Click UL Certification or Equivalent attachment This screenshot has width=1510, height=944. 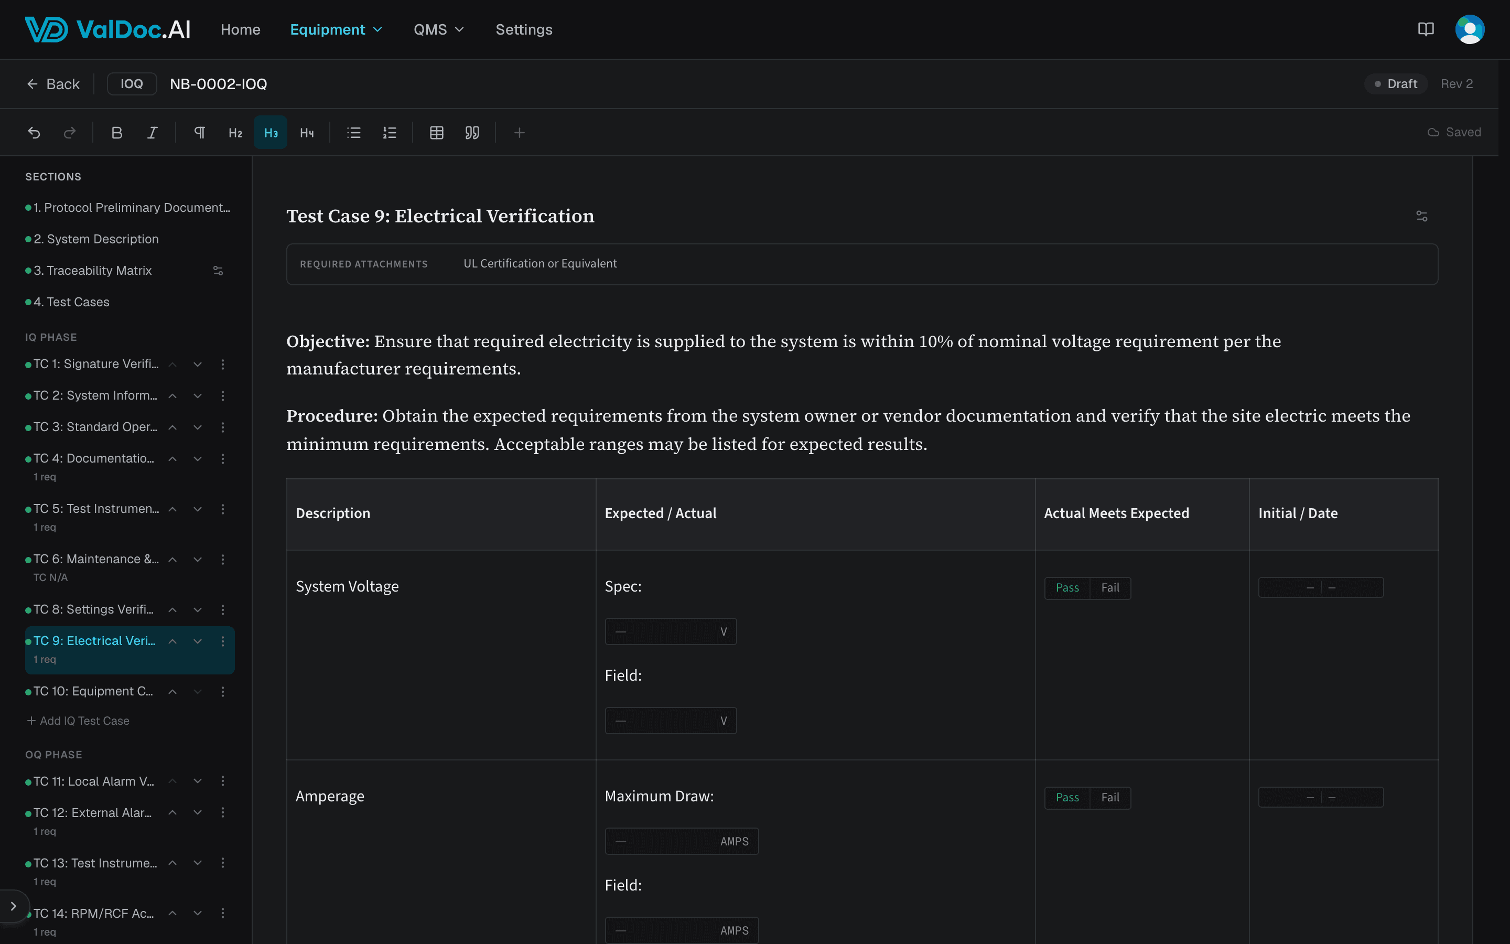pos(540,263)
